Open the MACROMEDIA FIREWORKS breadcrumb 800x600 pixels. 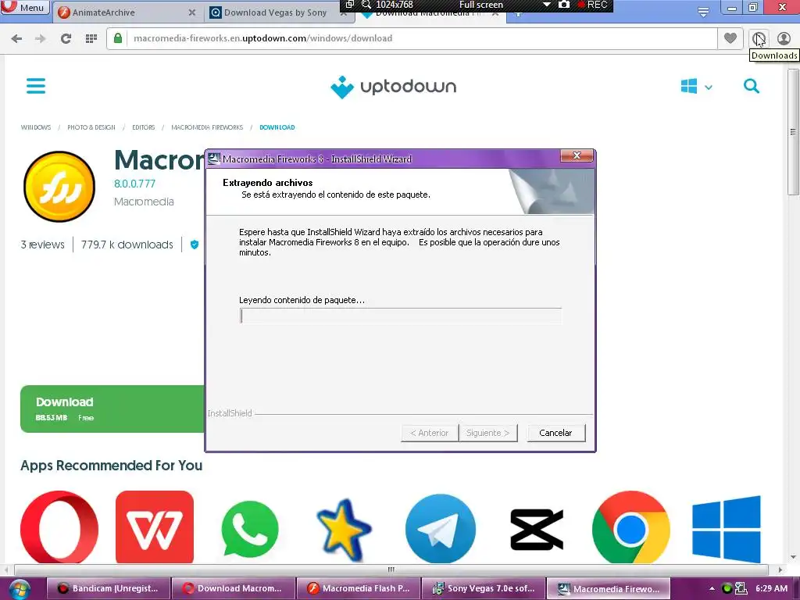207,127
